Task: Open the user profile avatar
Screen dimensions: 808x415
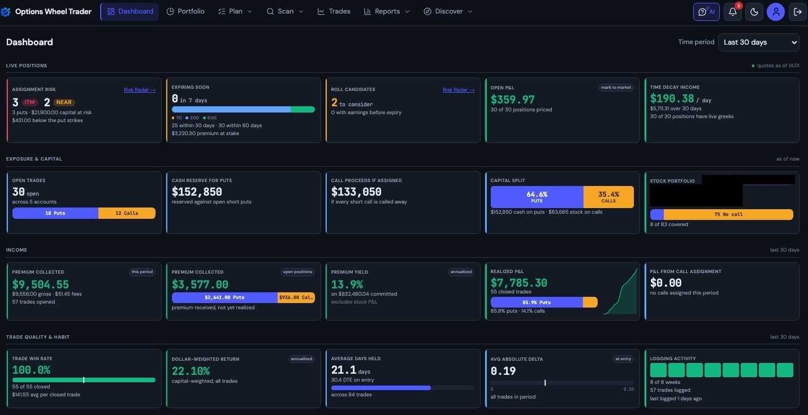Action: pyautogui.click(x=775, y=12)
